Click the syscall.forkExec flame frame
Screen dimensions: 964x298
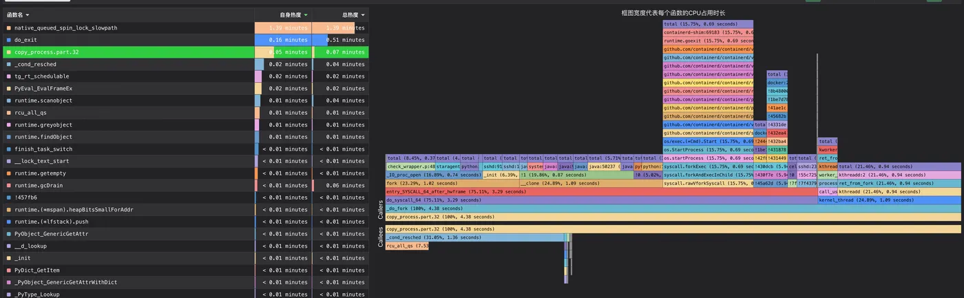point(708,167)
